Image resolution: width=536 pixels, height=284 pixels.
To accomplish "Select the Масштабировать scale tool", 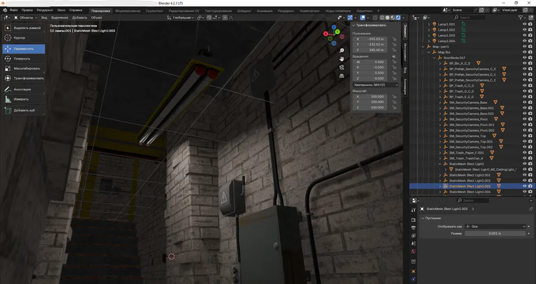I will pos(24,68).
